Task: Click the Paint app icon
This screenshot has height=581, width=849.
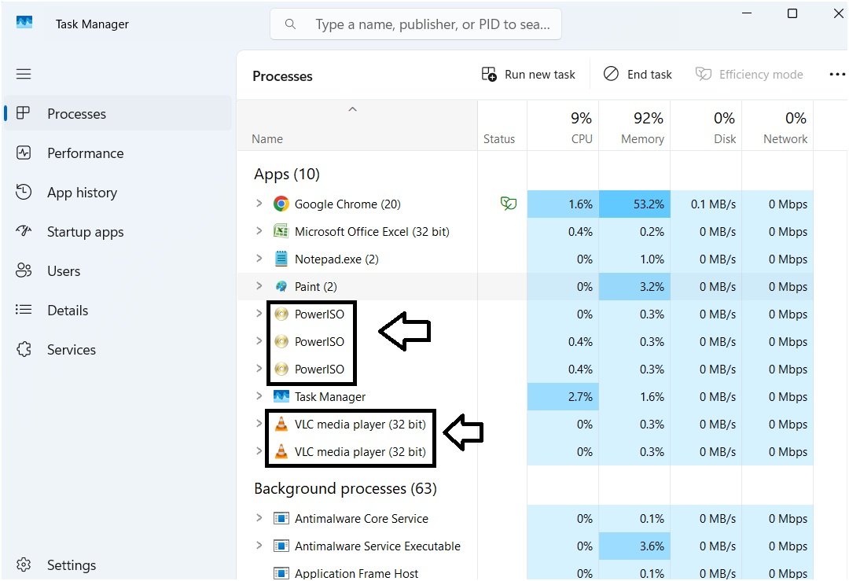Action: [281, 286]
